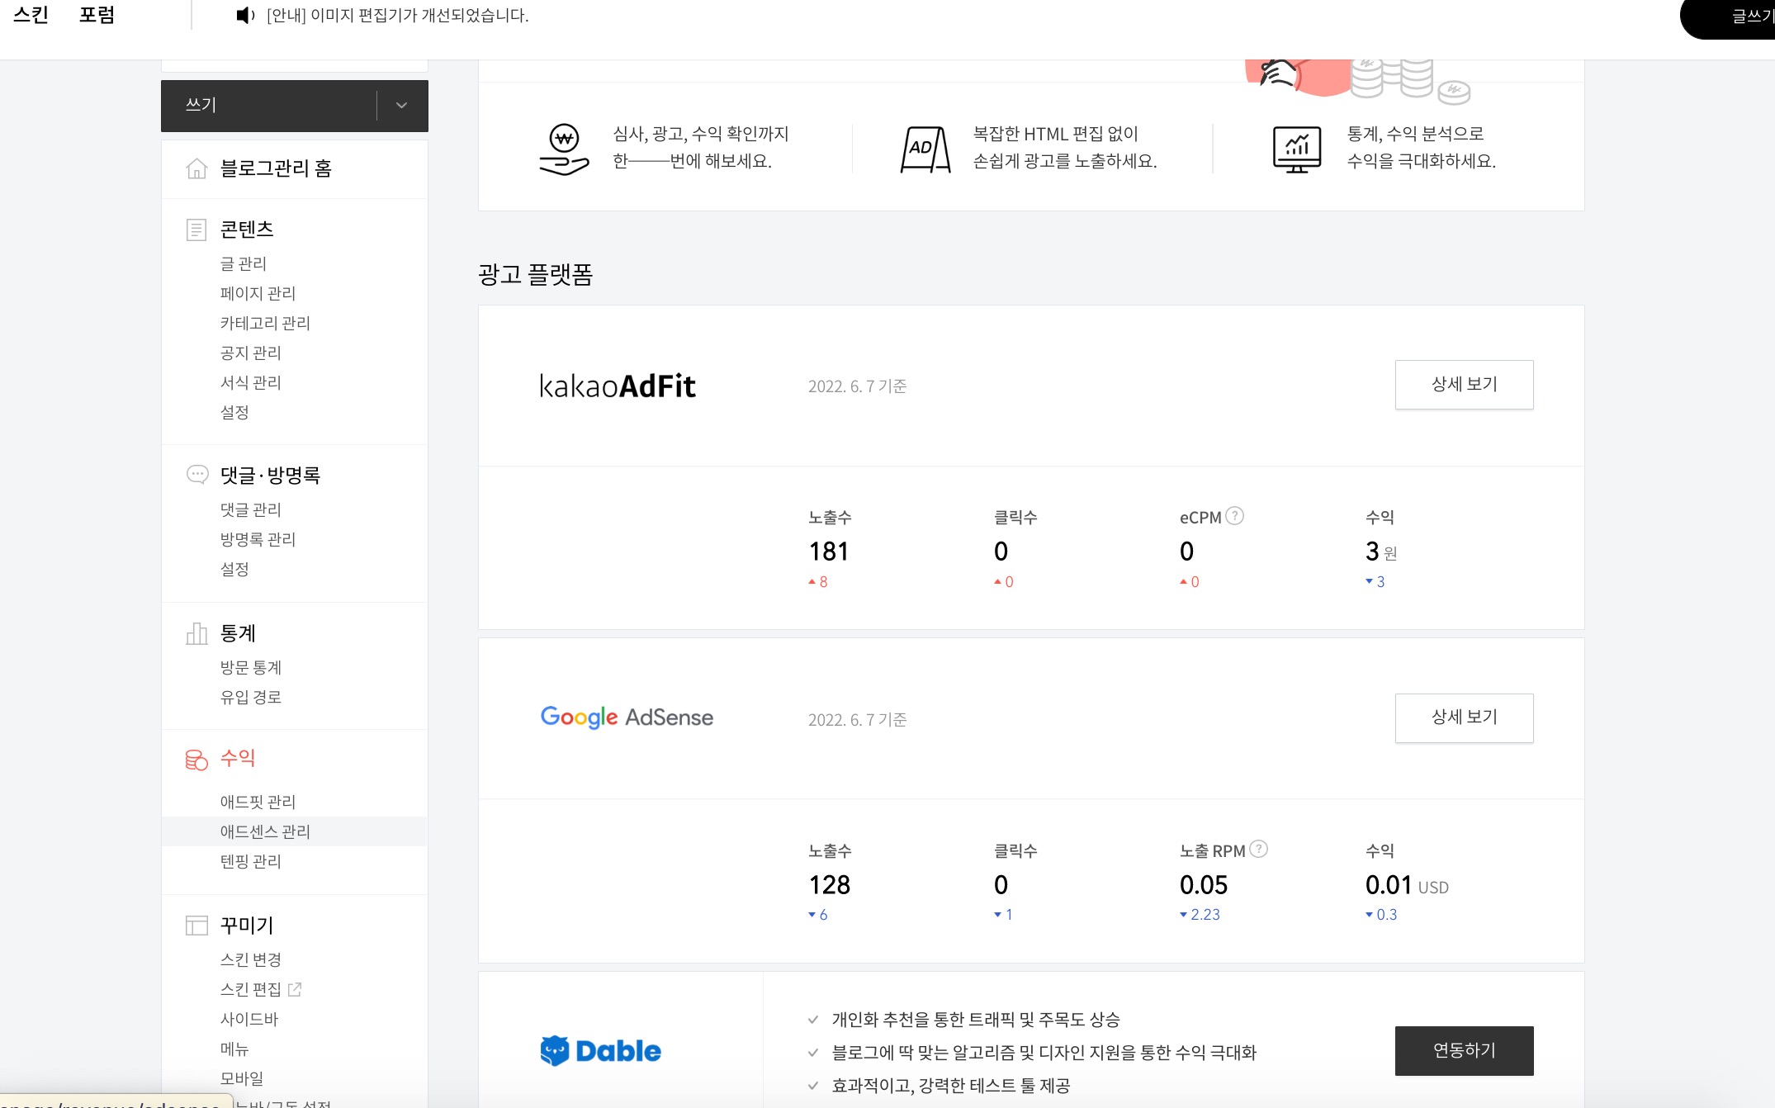Viewport: 1775px width, 1108px height.
Task: Click the Dable logo
Action: click(x=600, y=1050)
